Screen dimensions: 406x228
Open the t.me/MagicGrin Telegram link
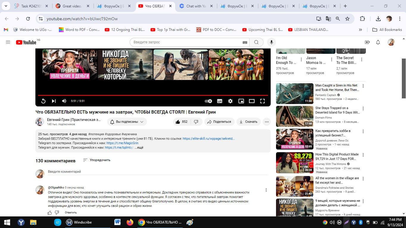[123, 143]
